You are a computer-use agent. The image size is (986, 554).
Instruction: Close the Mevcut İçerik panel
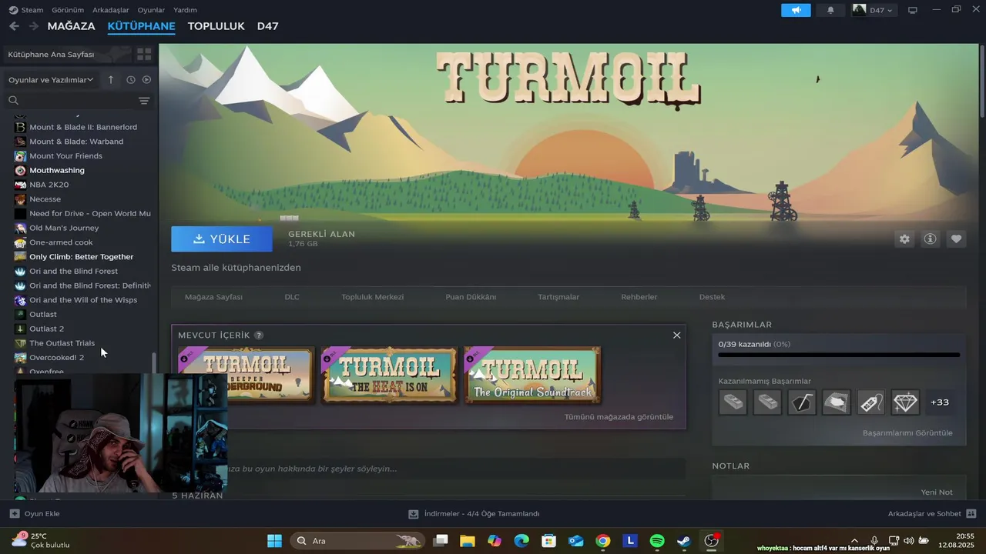pos(676,335)
